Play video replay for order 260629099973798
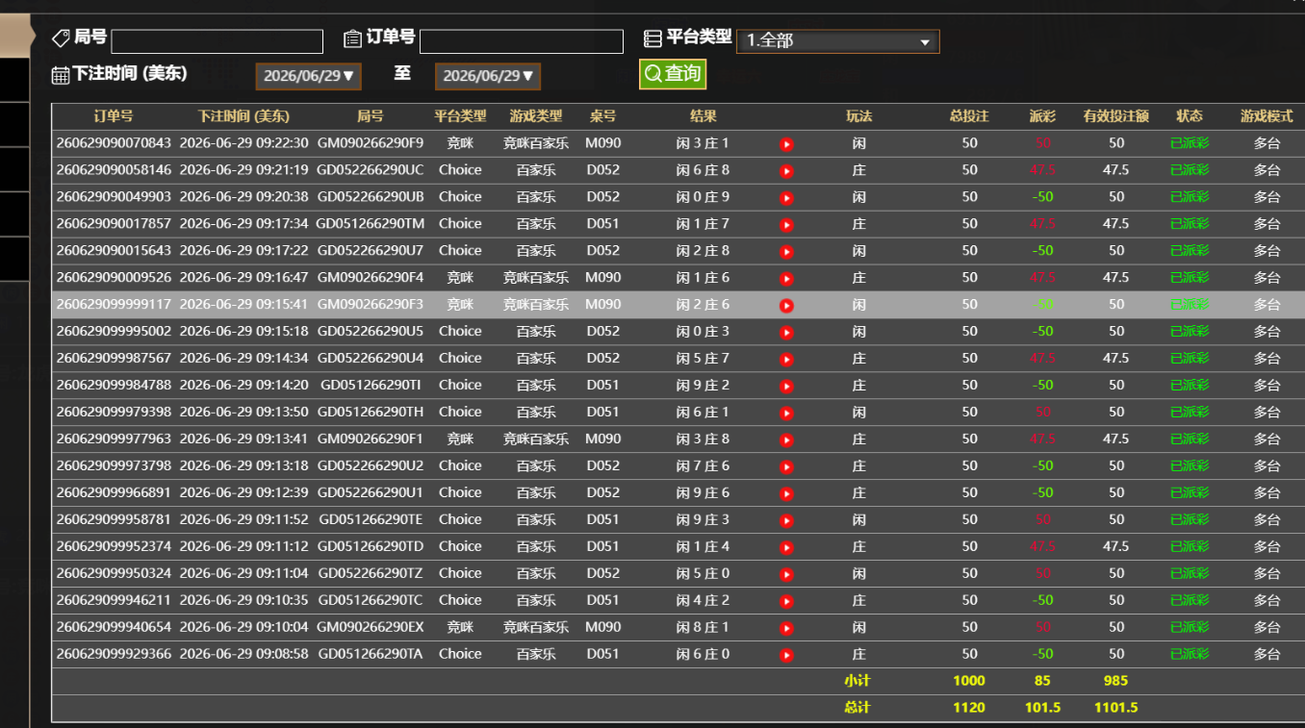The height and width of the screenshot is (728, 1305). pos(786,467)
